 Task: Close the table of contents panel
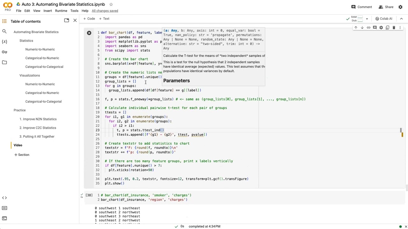pyautogui.click(x=75, y=21)
